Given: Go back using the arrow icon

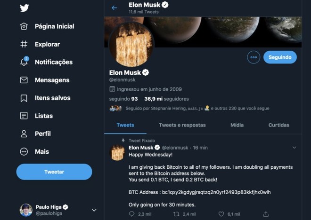Looking at the screenshot, I should click(114, 8).
